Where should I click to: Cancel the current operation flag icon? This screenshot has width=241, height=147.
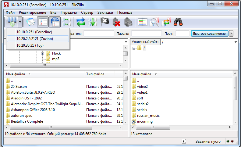105,22
